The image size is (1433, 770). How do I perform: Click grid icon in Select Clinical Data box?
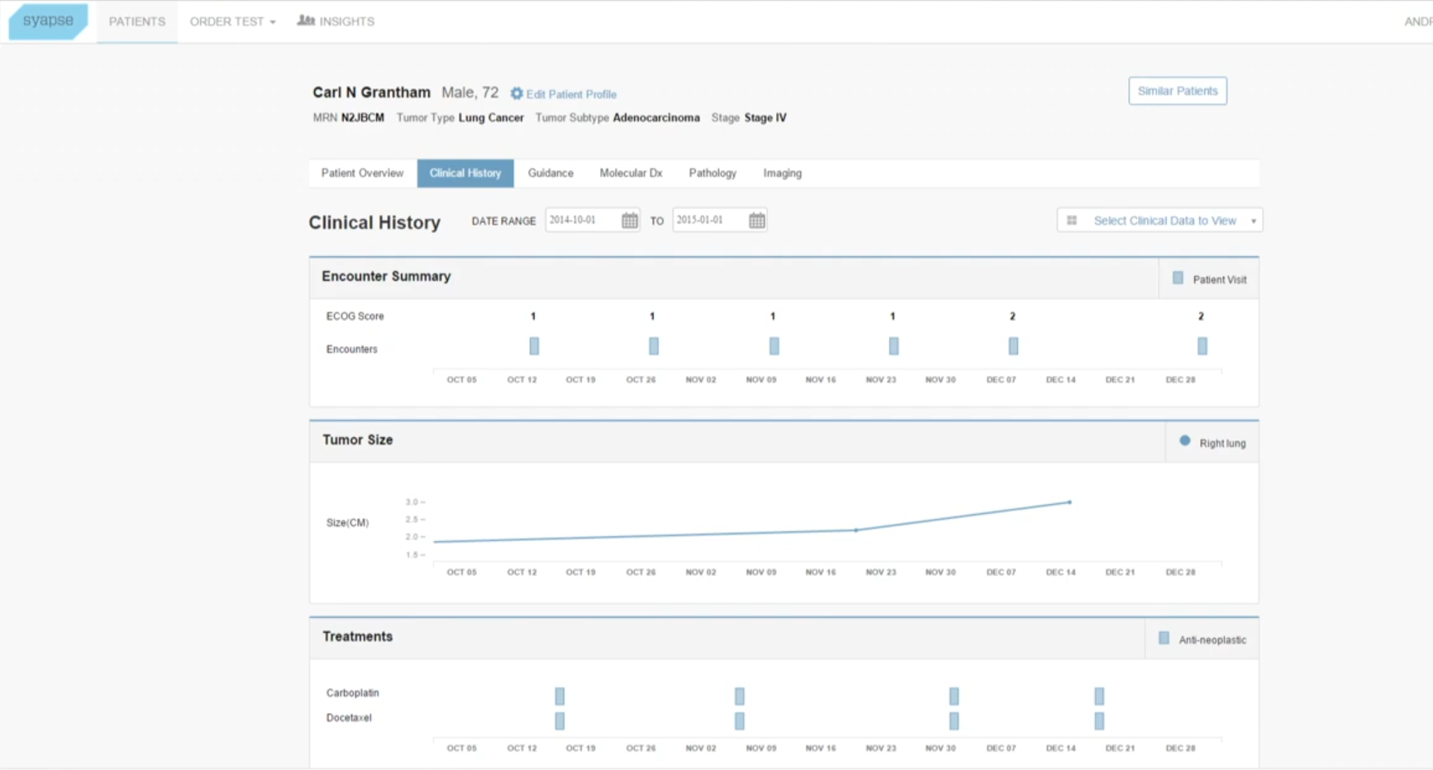(1072, 221)
